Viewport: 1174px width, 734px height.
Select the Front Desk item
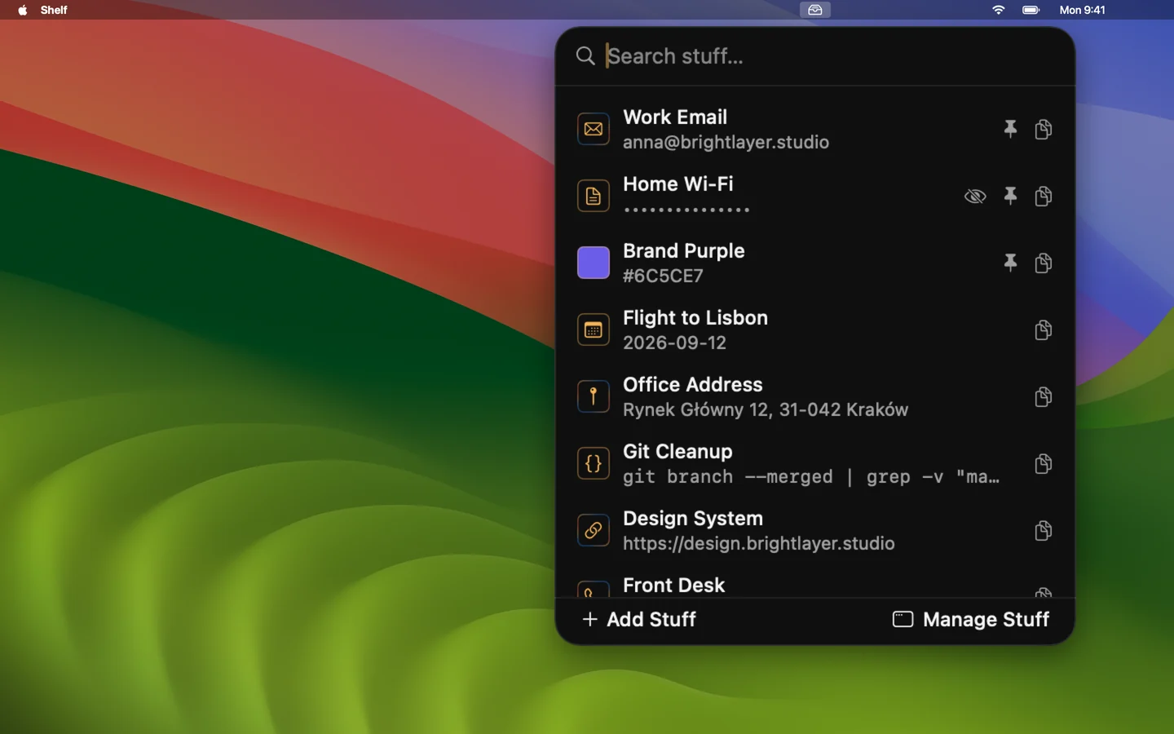[815, 586]
